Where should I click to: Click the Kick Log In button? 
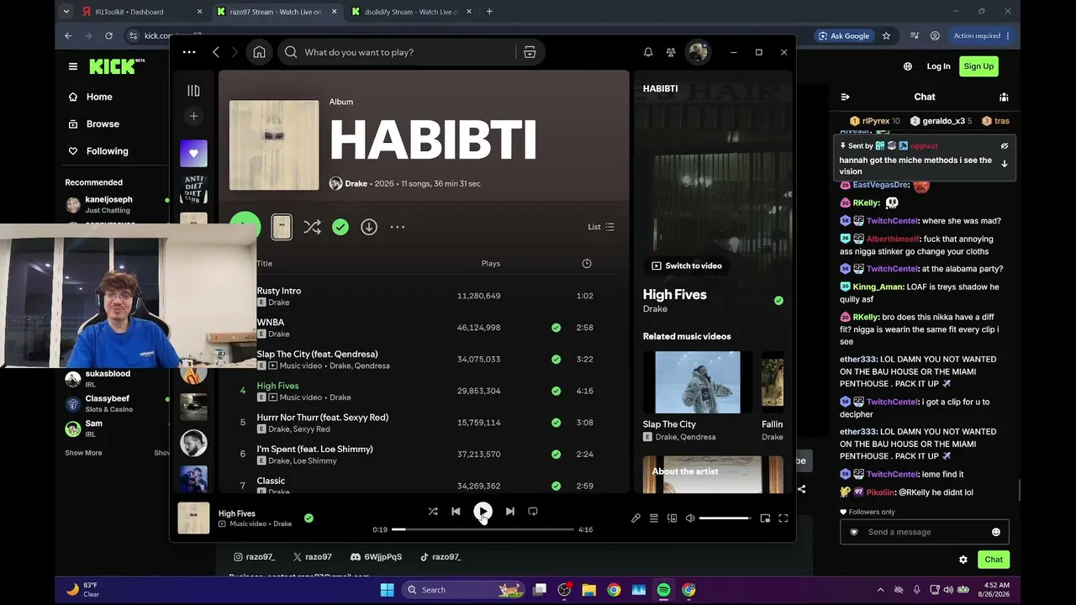(938, 66)
